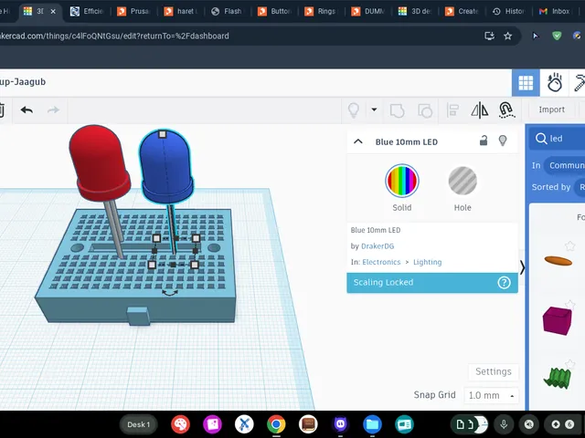Viewport: 585px width, 438px height.
Task: Click the shape search field containing led
Action: [558, 139]
